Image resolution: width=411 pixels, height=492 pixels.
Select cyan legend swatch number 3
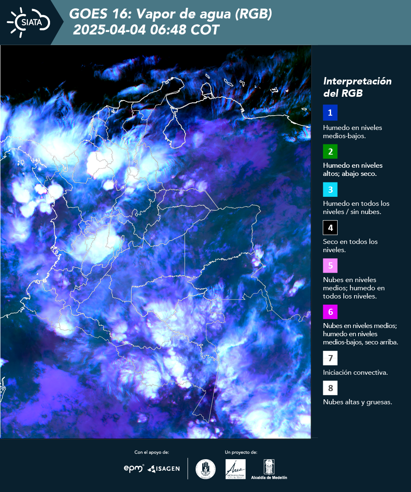click(x=330, y=190)
